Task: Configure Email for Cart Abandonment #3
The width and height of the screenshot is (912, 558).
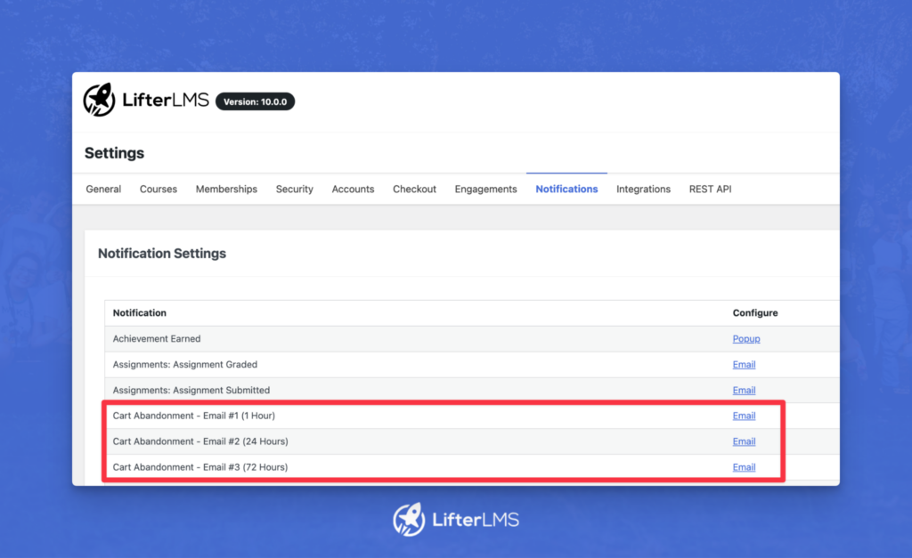Action: pyautogui.click(x=744, y=466)
